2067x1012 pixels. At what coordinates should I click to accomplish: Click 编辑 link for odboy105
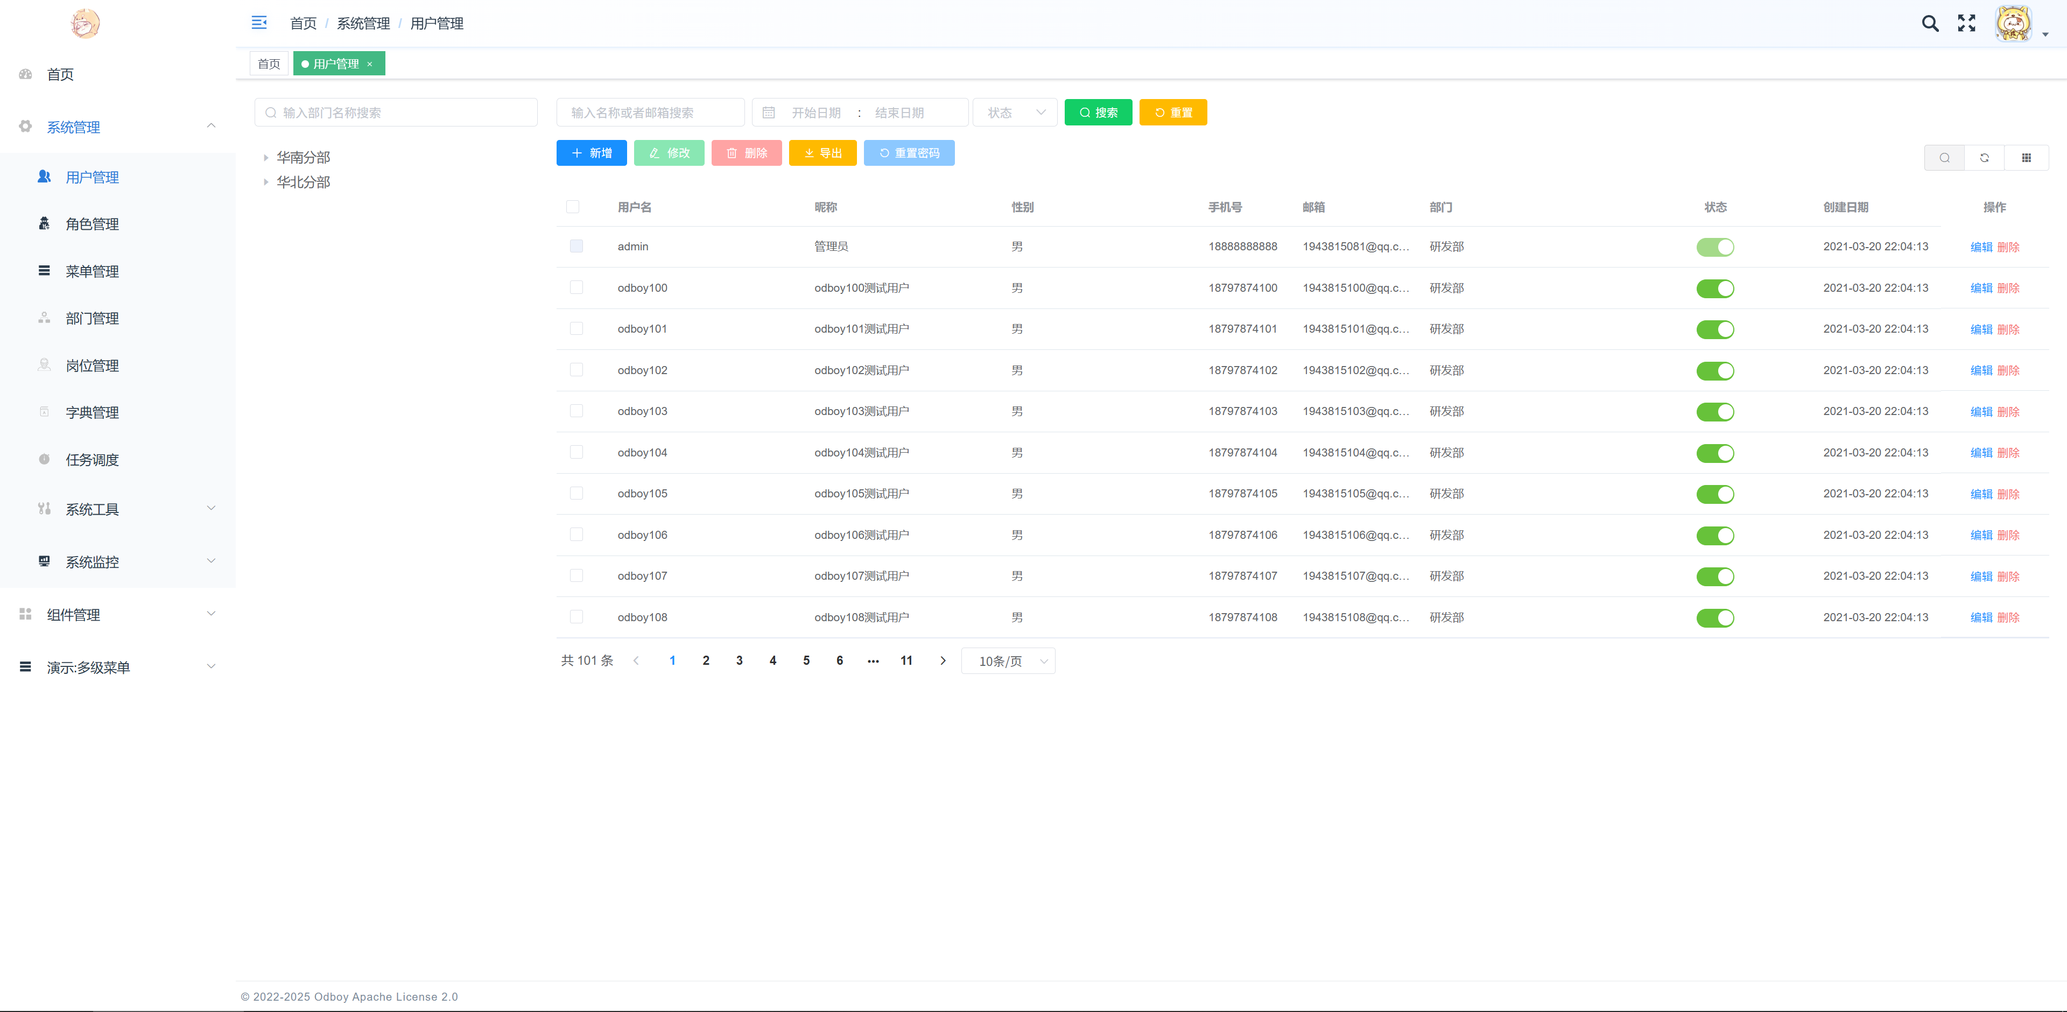tap(1981, 494)
